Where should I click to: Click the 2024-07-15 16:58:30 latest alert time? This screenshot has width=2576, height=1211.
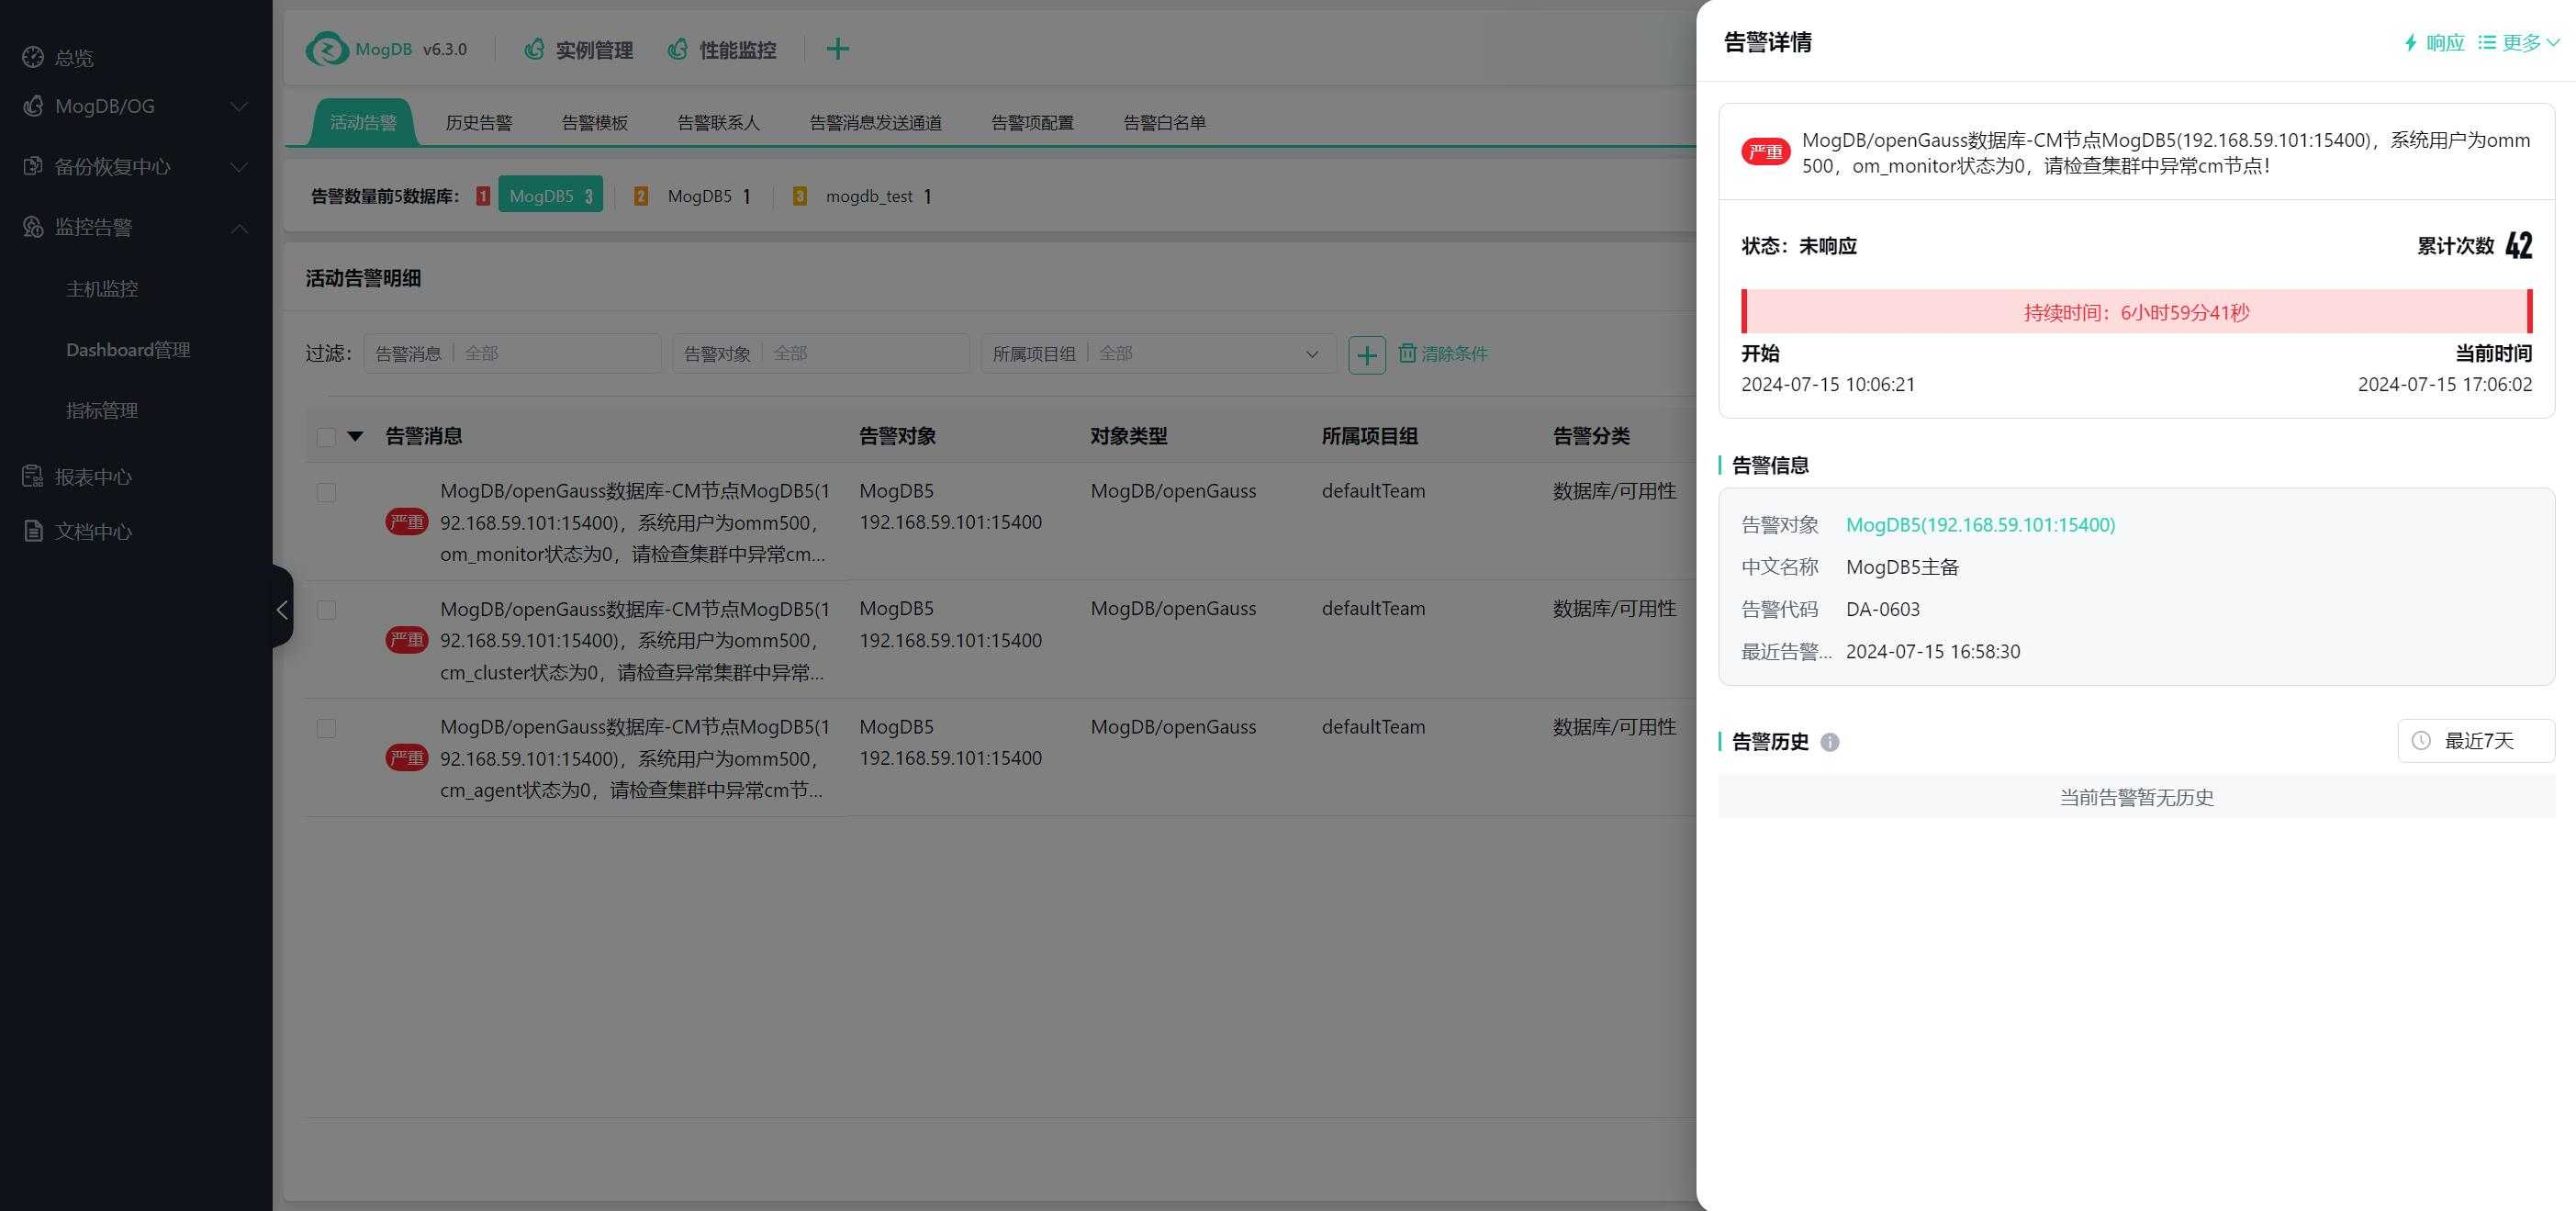click(x=1933, y=652)
